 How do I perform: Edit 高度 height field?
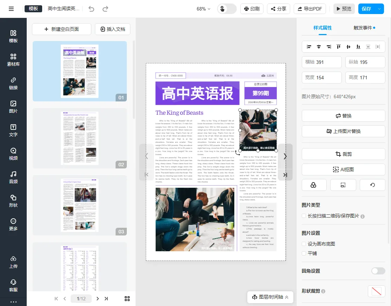tap(365, 78)
